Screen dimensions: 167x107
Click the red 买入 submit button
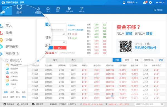[60, 48]
